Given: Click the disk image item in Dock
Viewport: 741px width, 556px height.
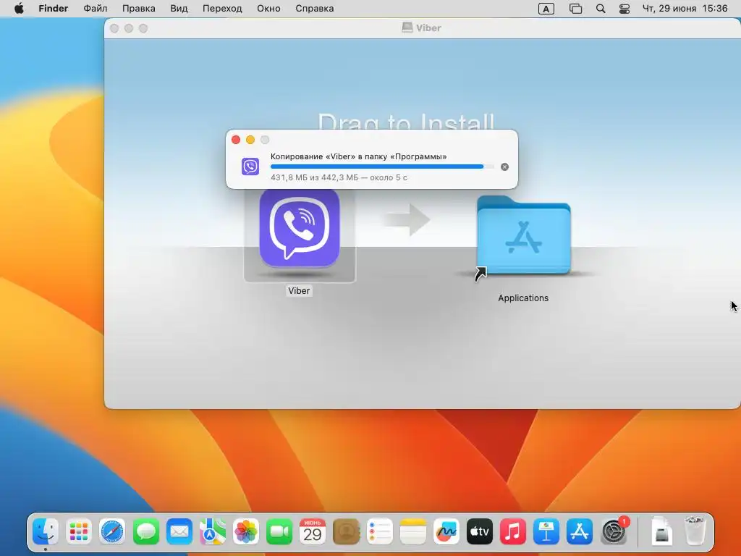Looking at the screenshot, I should pyautogui.click(x=661, y=532).
